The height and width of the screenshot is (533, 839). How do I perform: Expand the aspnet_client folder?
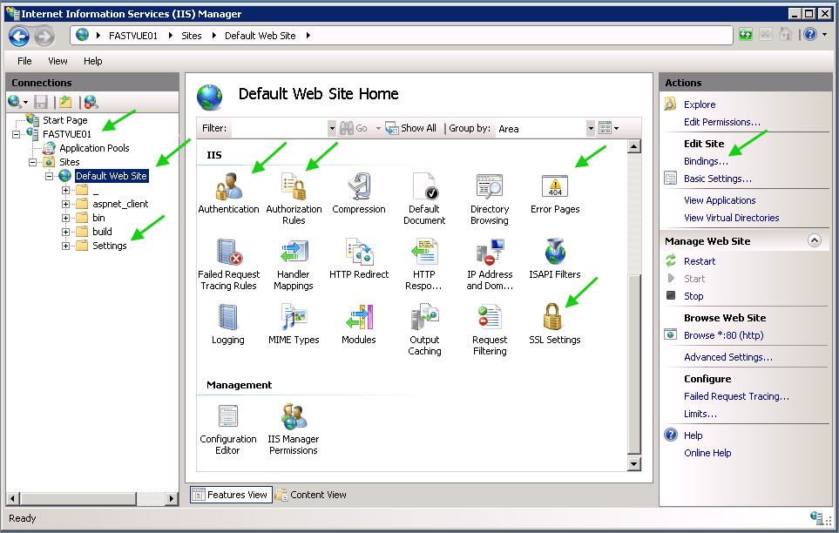(65, 204)
